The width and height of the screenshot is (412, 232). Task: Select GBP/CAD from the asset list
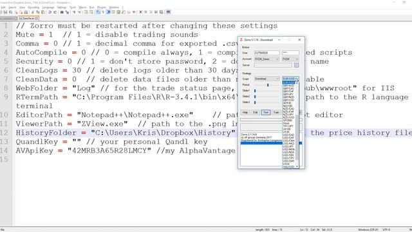point(288,88)
